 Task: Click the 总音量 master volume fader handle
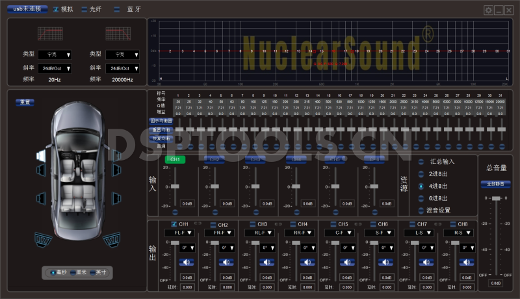tap(496, 198)
